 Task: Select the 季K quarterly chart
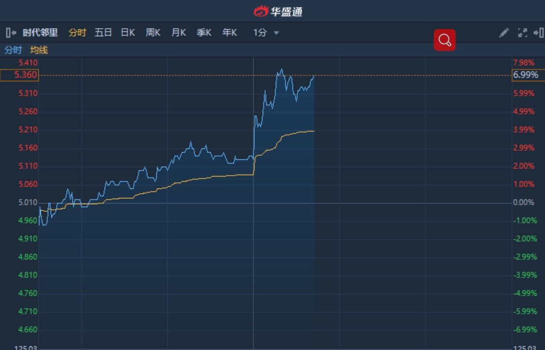[204, 32]
